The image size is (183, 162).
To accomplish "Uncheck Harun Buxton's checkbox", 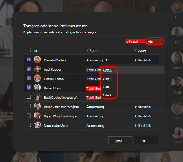I will pos(29,78).
